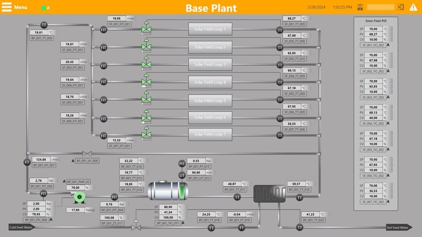Select the PIT sensor beside BP_001_PT_013
The width and height of the screenshot is (422, 237).
click(x=182, y=163)
